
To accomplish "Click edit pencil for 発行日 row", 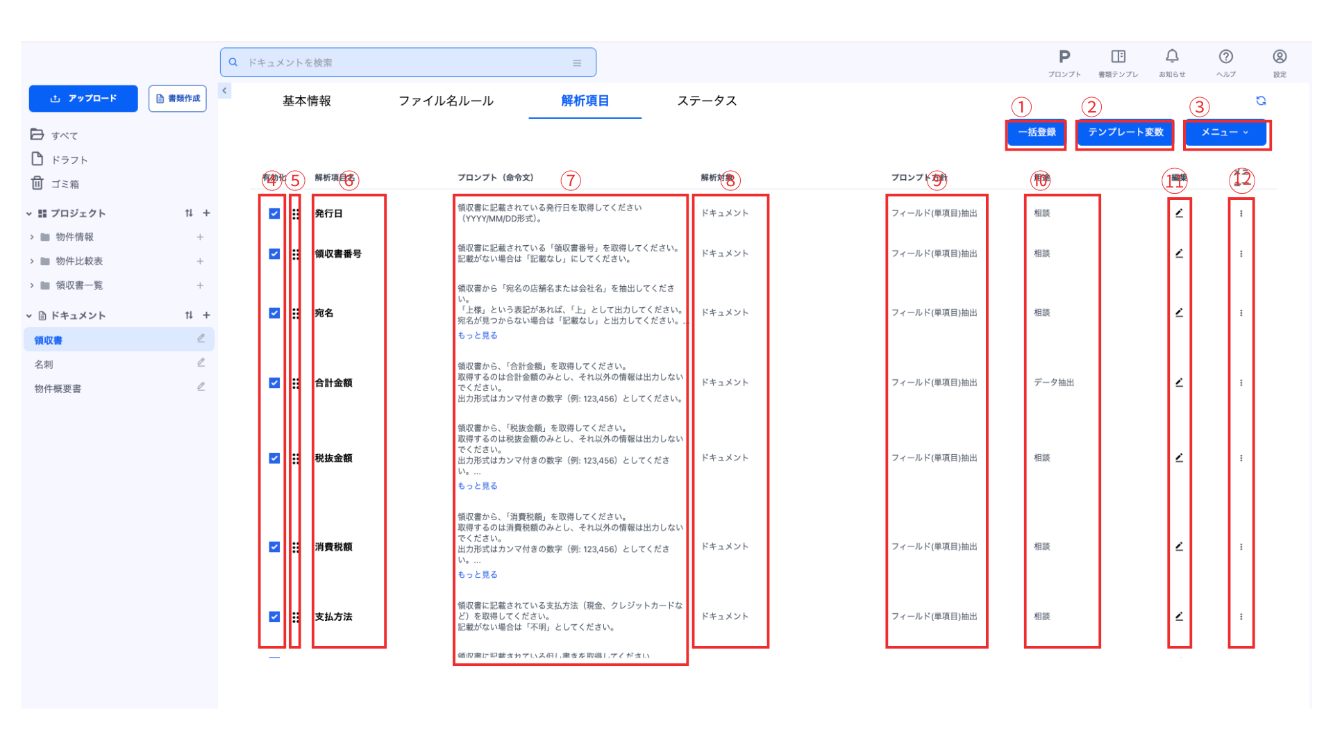I will [1179, 213].
